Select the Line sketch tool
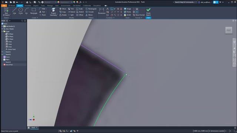 (14, 11)
